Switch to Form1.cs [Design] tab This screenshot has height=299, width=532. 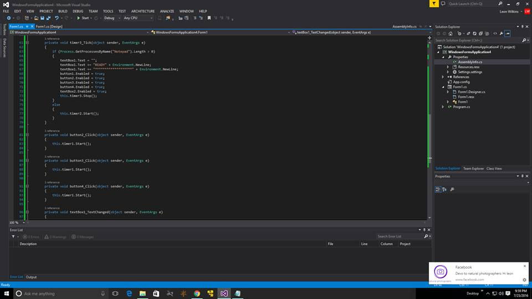[49, 27]
